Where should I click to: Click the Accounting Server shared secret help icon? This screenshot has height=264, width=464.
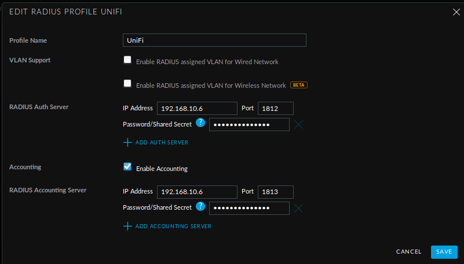(200, 206)
